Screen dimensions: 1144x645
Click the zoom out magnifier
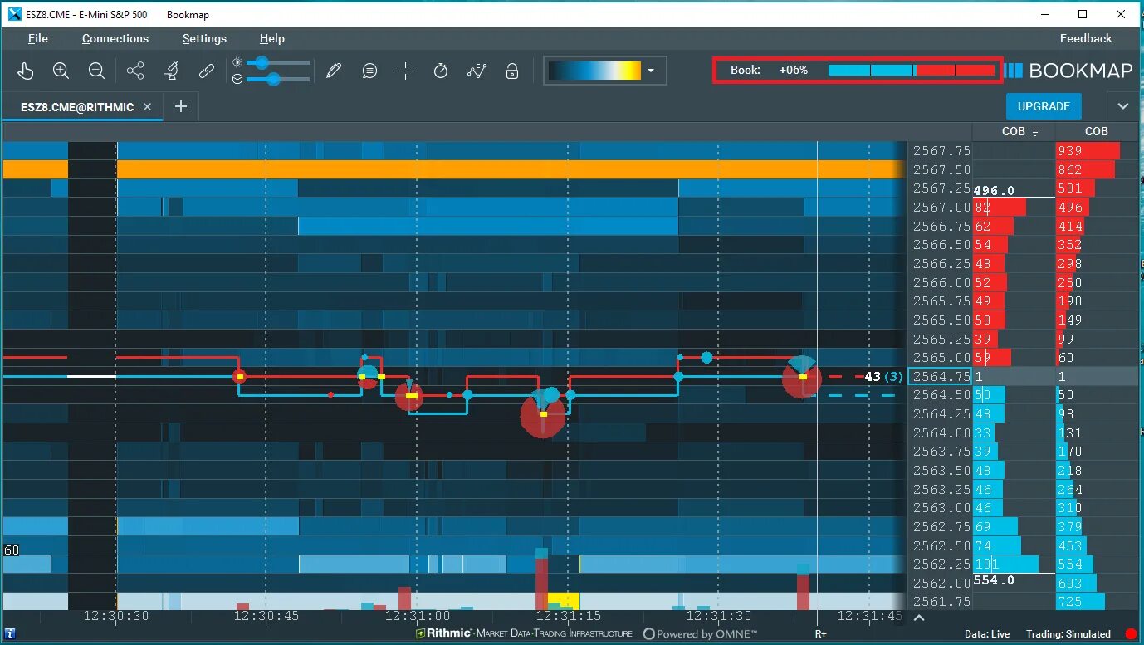pyautogui.click(x=96, y=71)
